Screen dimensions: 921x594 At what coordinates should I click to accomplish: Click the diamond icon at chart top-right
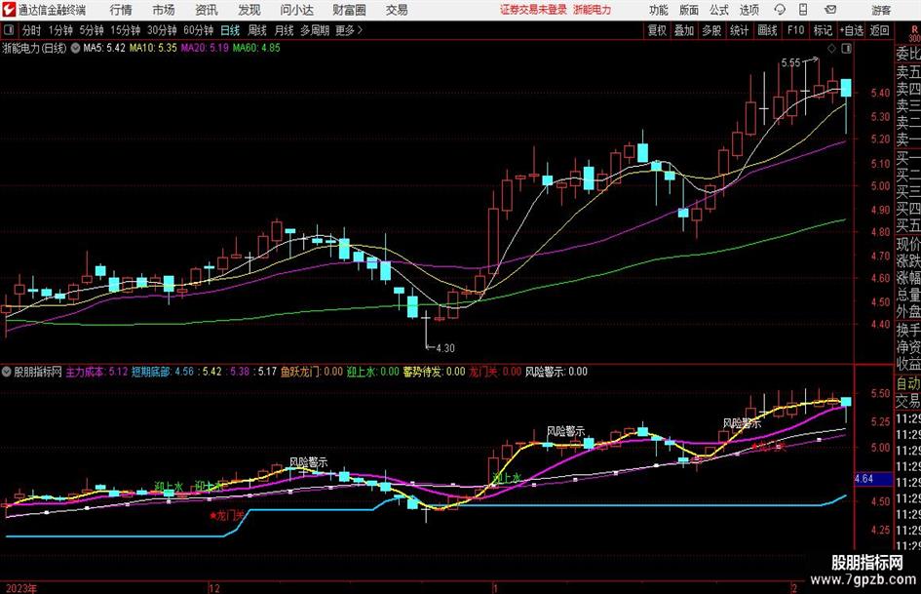(x=831, y=49)
